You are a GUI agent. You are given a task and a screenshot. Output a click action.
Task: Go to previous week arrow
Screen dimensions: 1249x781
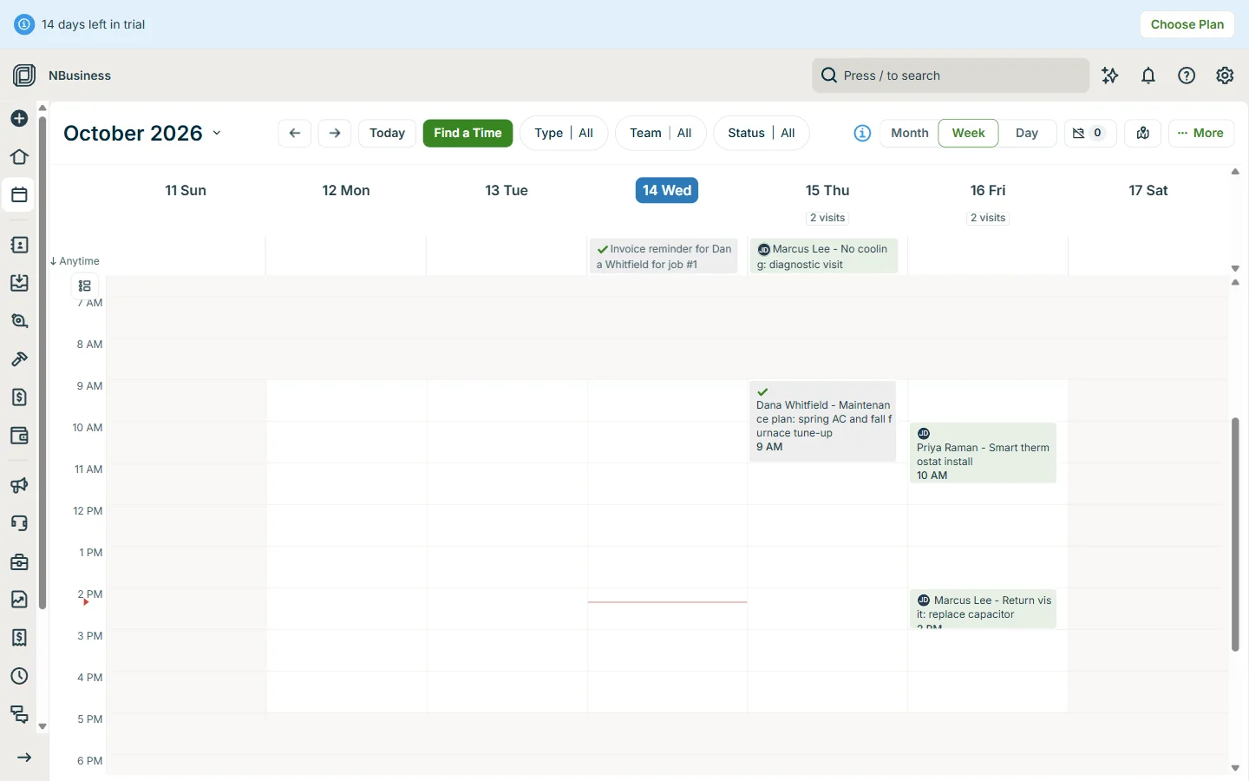click(295, 133)
